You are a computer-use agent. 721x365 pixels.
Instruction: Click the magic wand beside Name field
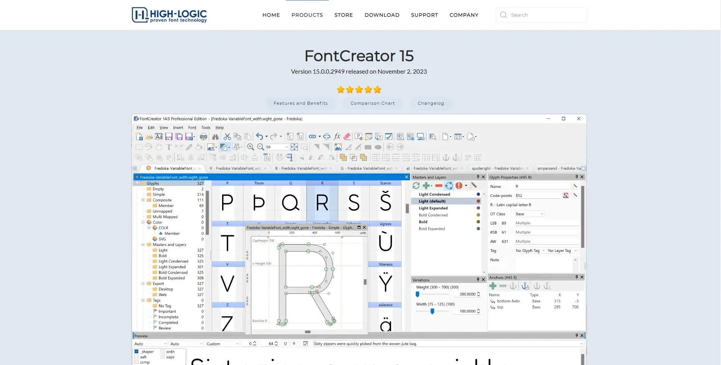pos(575,186)
